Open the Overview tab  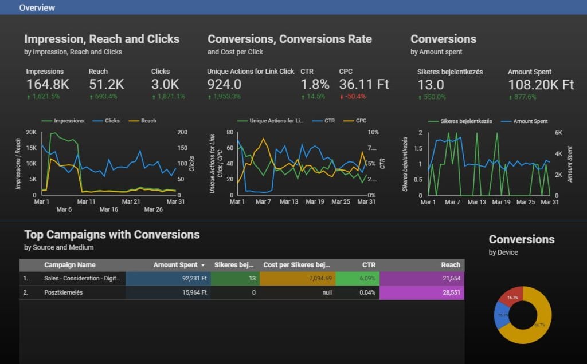click(x=37, y=7)
